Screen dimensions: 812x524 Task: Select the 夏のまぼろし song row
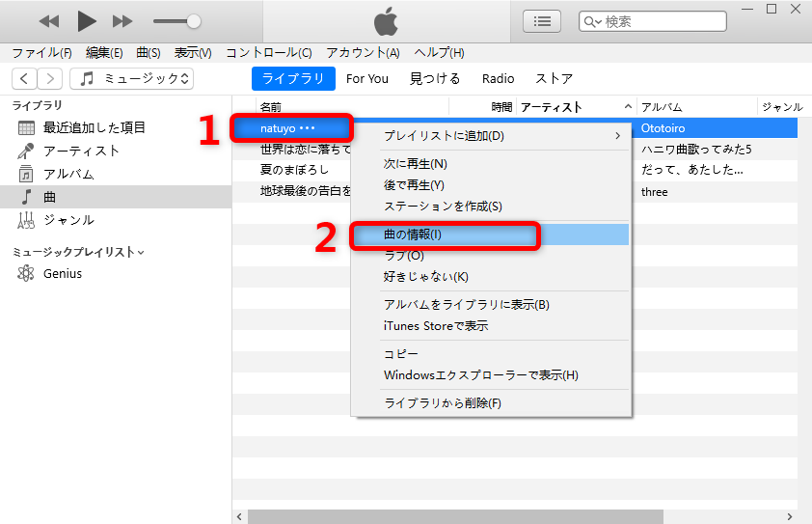(292, 170)
